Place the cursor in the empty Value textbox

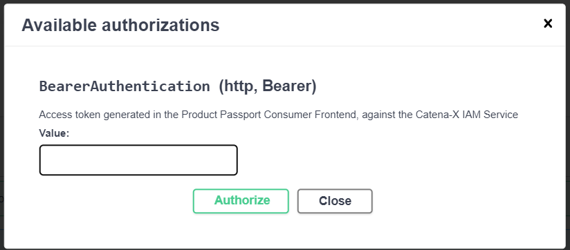[x=138, y=160]
